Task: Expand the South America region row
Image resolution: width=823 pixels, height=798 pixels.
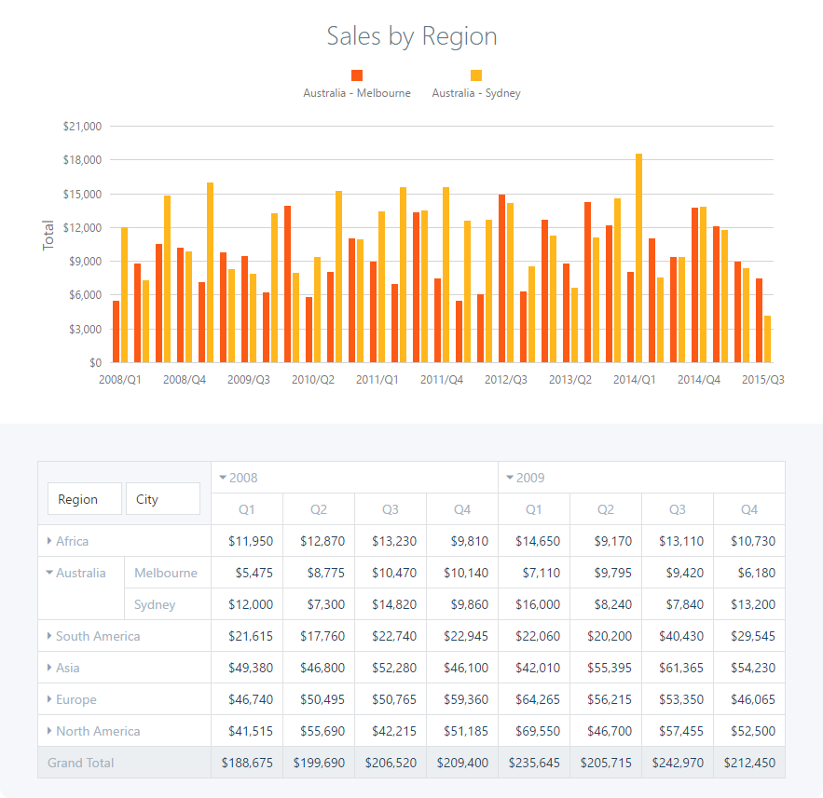Action: point(49,635)
